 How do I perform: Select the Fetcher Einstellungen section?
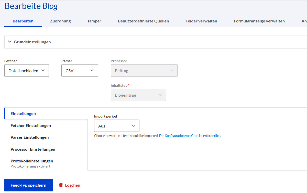[x=31, y=125]
